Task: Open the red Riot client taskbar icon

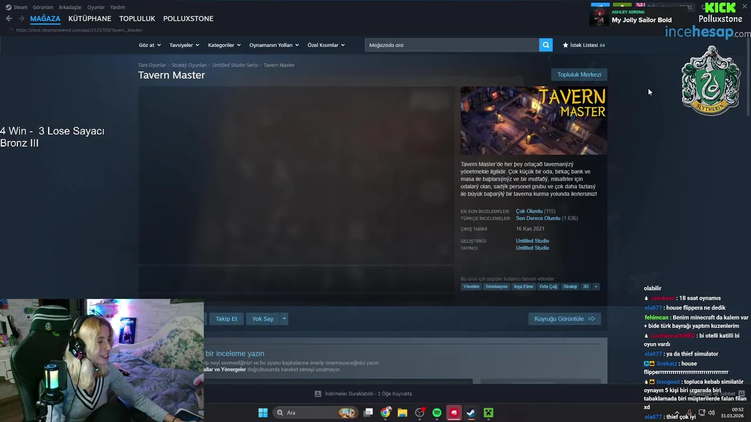Action: (454, 413)
